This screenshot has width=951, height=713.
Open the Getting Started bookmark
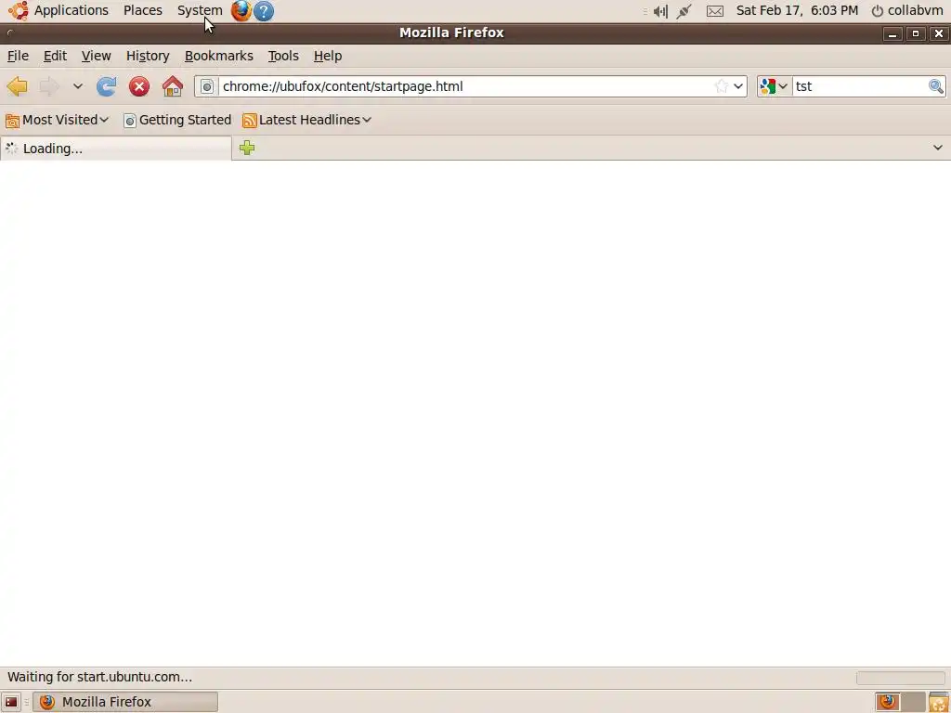point(177,120)
